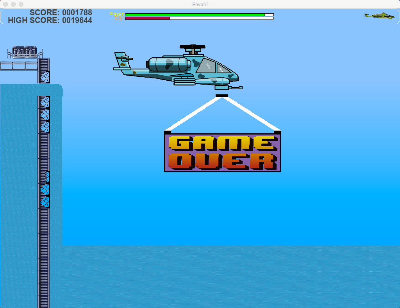Click the green Player health bar
Image resolution: width=400 pixels, height=308 pixels.
coord(195,15)
